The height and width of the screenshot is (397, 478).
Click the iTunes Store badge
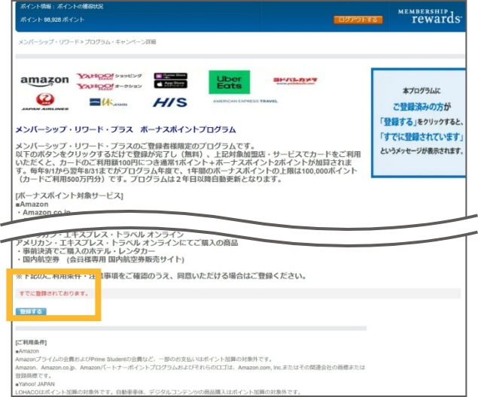pos(169,77)
